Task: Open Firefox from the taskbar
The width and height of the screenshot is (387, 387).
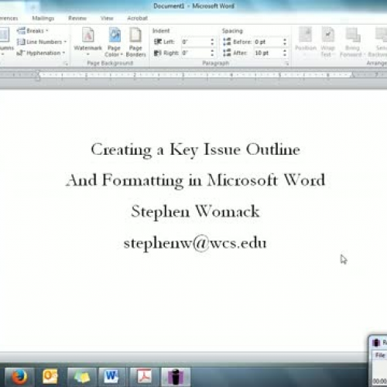Action: (19, 377)
